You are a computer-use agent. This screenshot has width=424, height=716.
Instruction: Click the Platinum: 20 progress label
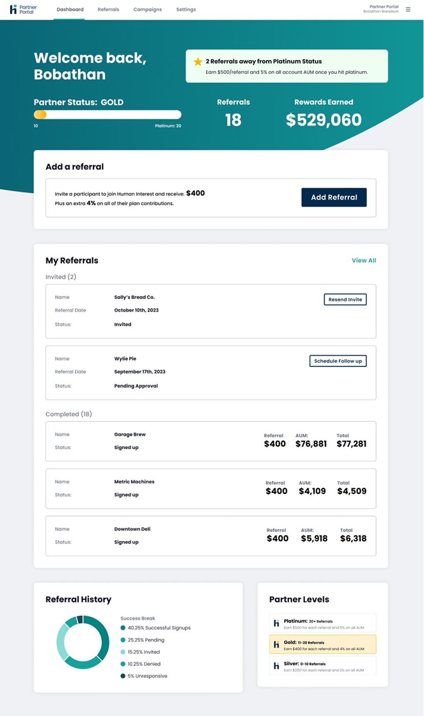168,126
